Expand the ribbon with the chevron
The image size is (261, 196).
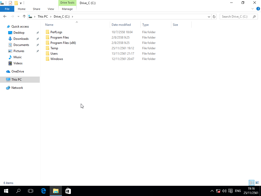(253, 9)
